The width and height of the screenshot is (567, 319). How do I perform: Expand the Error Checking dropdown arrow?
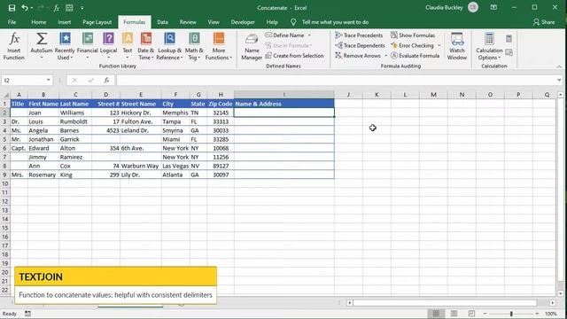[x=439, y=45]
